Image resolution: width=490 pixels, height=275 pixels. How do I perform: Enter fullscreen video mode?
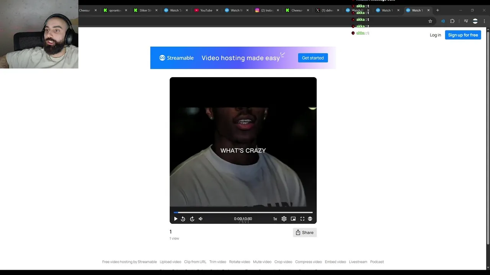pos(302,219)
